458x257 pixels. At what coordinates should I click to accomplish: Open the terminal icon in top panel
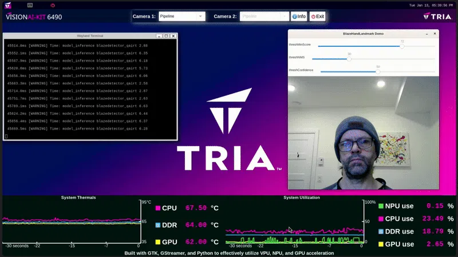tap(30, 5)
